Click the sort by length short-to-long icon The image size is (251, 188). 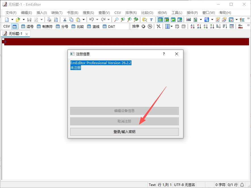[x=218, y=26]
